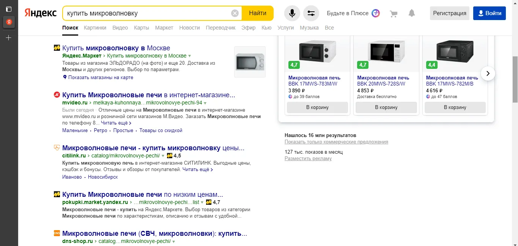518x246 pixels.
Task: Open the notifications bell icon
Action: point(412,13)
